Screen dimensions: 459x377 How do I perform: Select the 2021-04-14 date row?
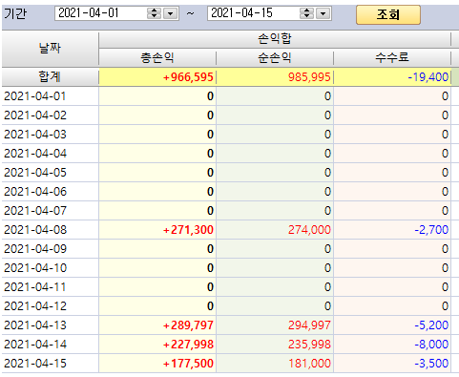(50, 345)
